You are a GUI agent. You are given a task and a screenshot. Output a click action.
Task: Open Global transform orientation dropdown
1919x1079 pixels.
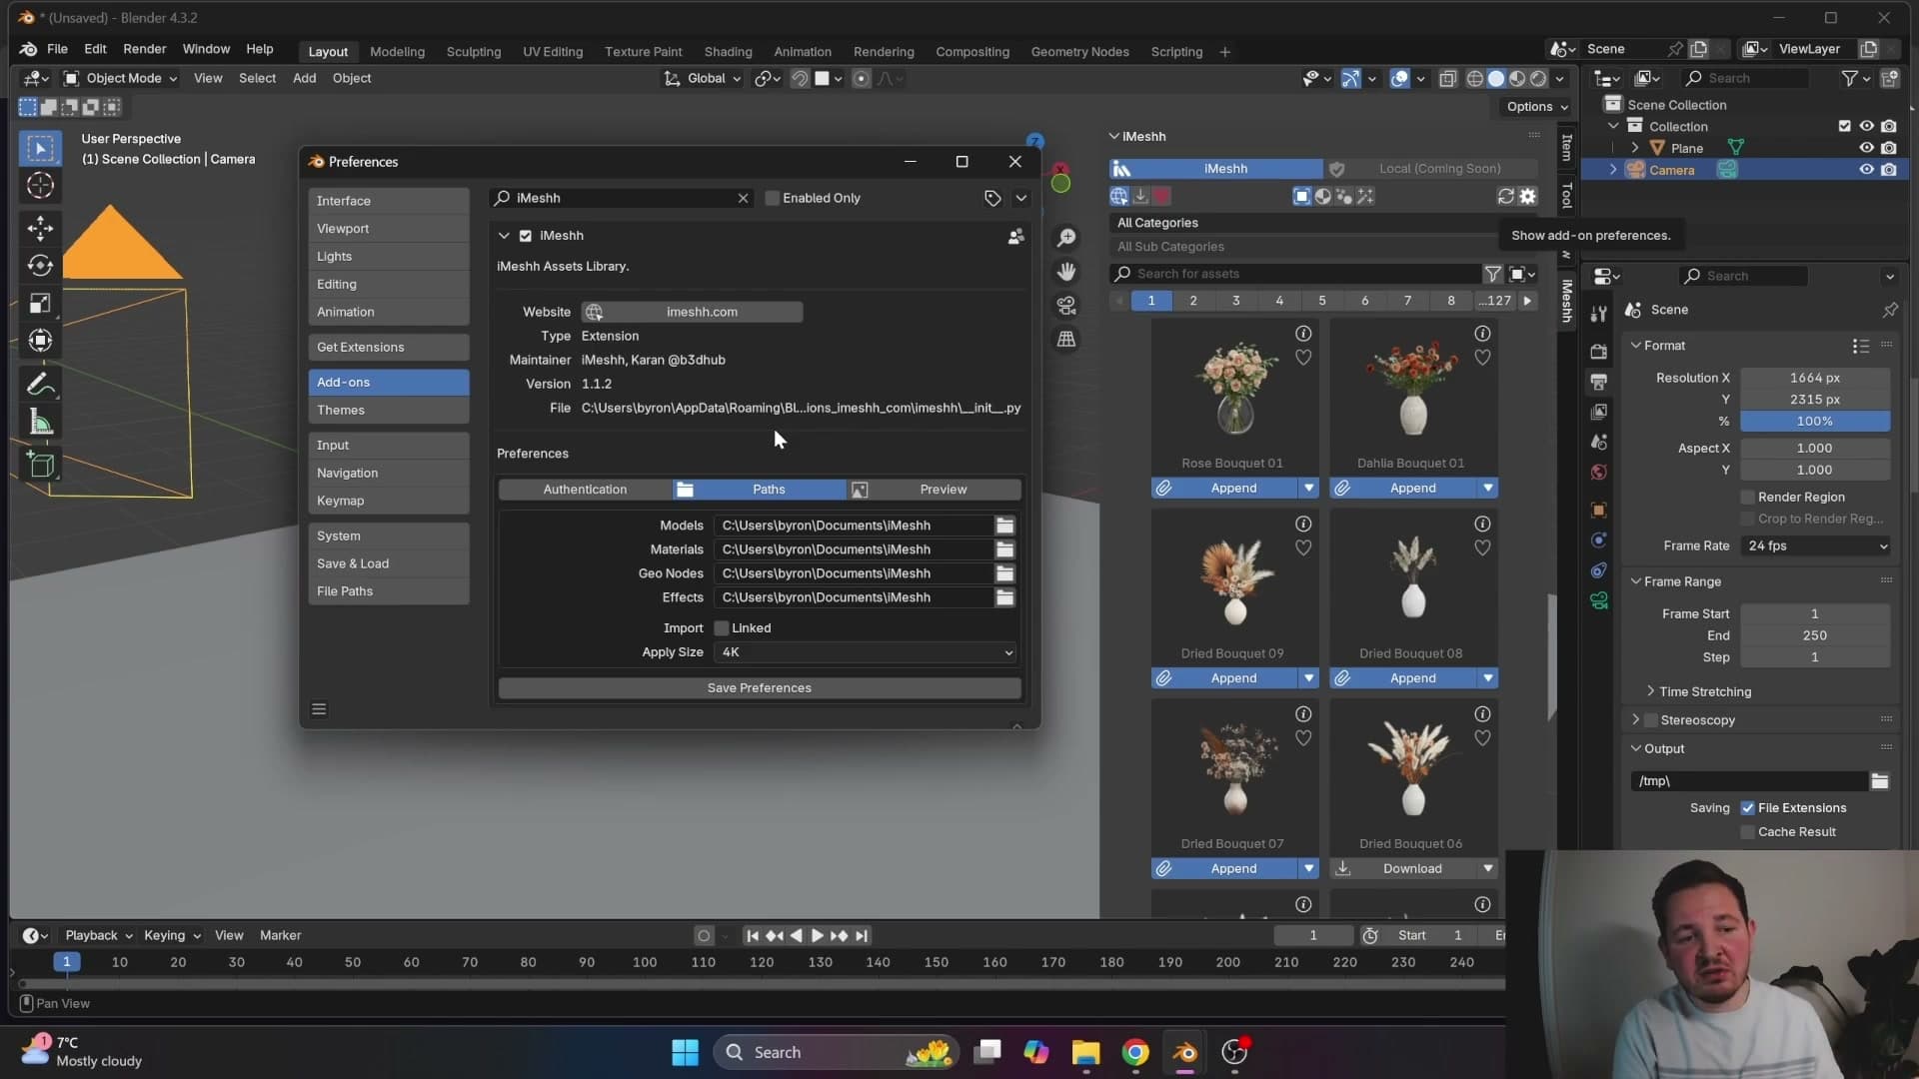703,78
